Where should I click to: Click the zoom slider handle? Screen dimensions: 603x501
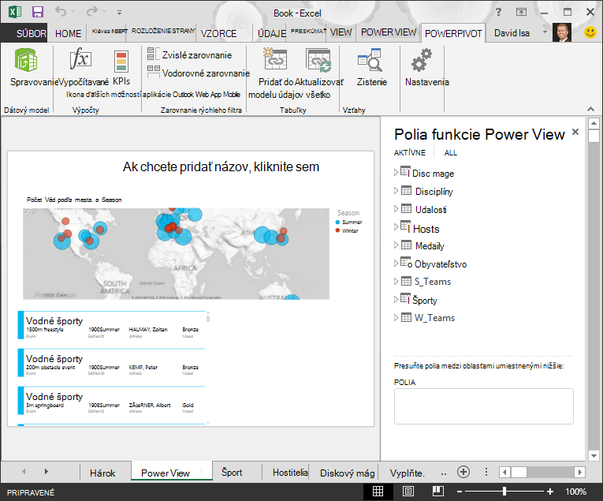[504, 492]
